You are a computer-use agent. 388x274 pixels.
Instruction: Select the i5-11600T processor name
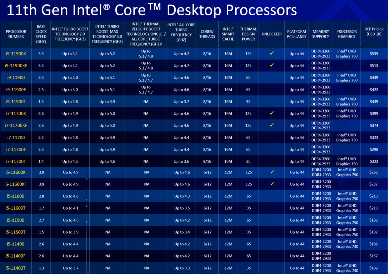pyautogui.click(x=15, y=208)
